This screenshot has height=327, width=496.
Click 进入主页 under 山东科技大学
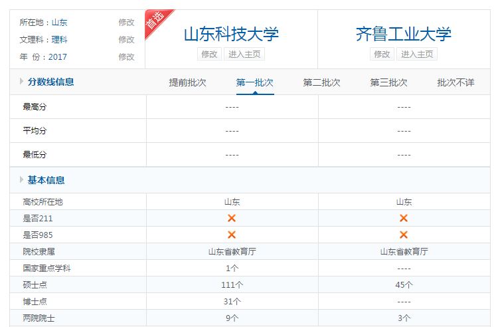(x=244, y=54)
